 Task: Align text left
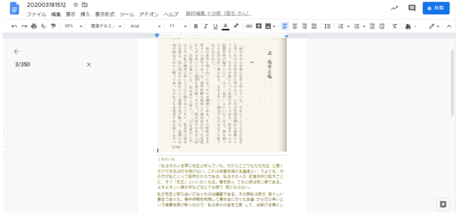click(x=285, y=26)
